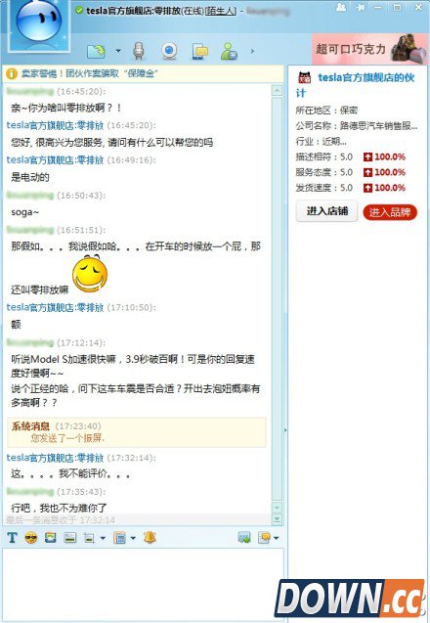
Task: Toggle the font formatting T button
Action: pos(13,538)
